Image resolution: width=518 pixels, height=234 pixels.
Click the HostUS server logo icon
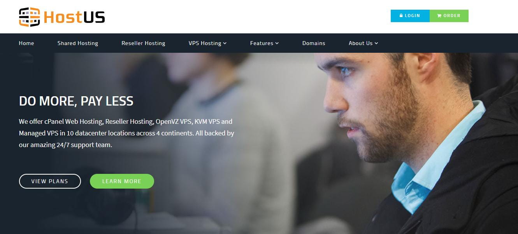(30, 17)
